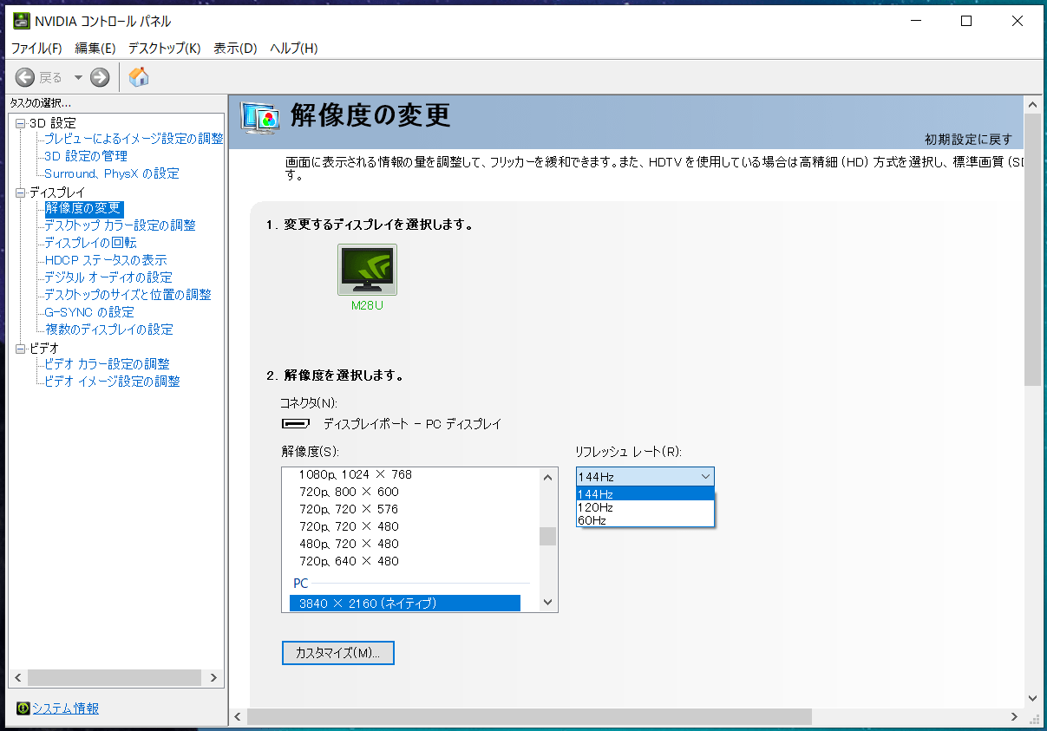
Task: Open ビデオ カラー設定の調整 page
Action: 108,364
